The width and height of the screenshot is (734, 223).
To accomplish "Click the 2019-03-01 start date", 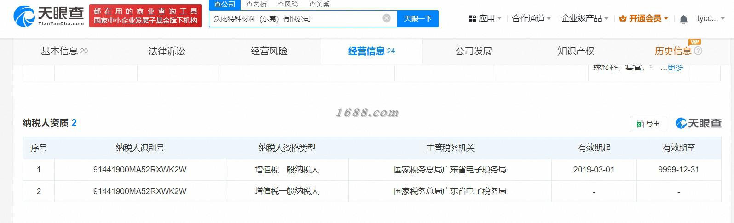I will 594,170.
